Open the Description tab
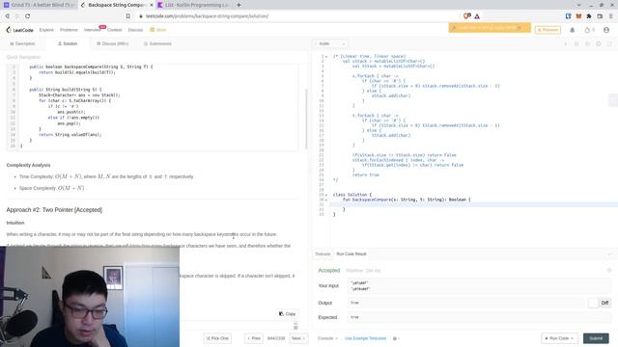 point(22,43)
